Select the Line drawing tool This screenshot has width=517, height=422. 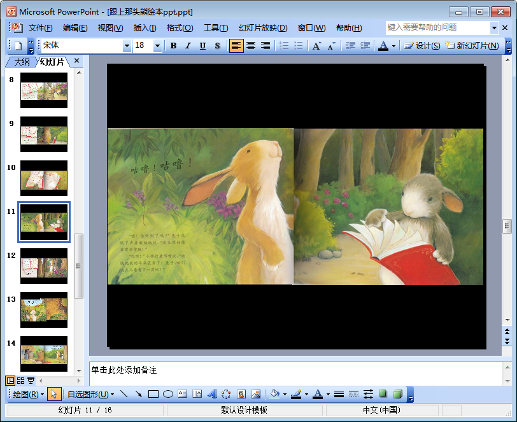[124, 394]
